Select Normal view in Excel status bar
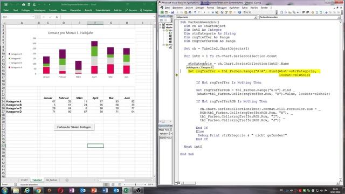345x194 pixels. pos(106,184)
